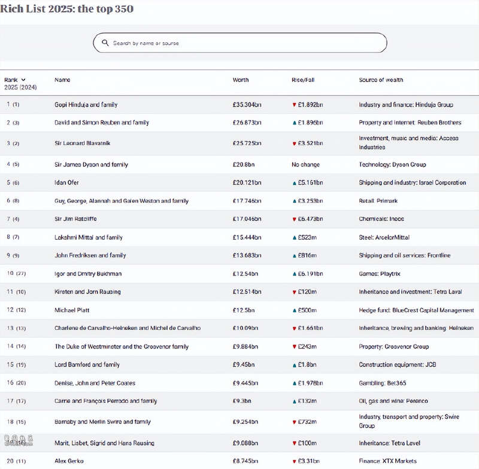Click the Weston family name in row 6
Viewport: 479px width, 469px height.
pyautogui.click(x=122, y=201)
